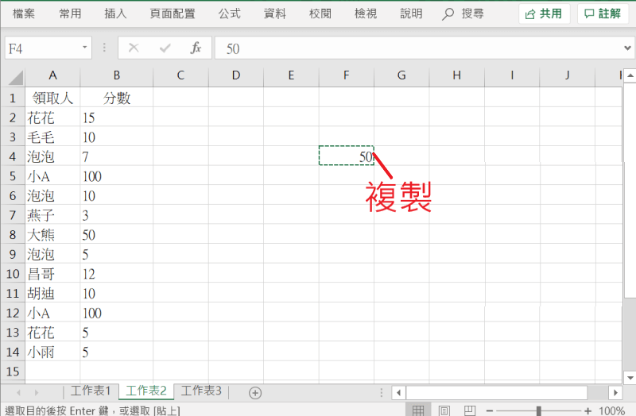Open the 頁面配置 ribbon tab
636x416 pixels.
tap(173, 13)
